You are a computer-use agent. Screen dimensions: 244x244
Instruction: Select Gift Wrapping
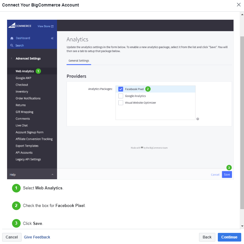24,112
